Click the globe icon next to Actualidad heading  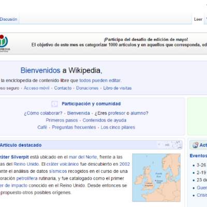(x=195, y=145)
